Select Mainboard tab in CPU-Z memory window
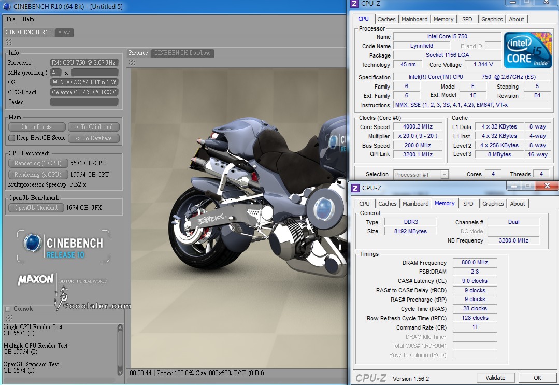This screenshot has width=559, height=385. pyautogui.click(x=415, y=204)
